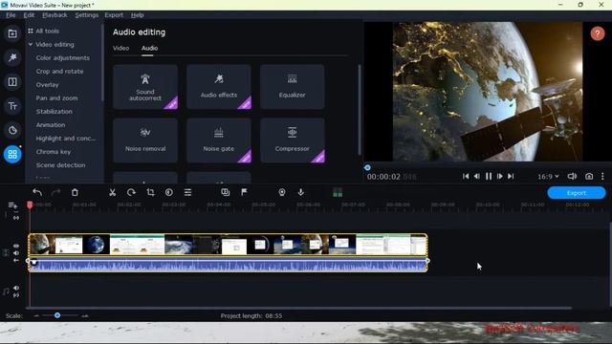Click the Redo arrow in timeline toolbar

click(x=55, y=192)
